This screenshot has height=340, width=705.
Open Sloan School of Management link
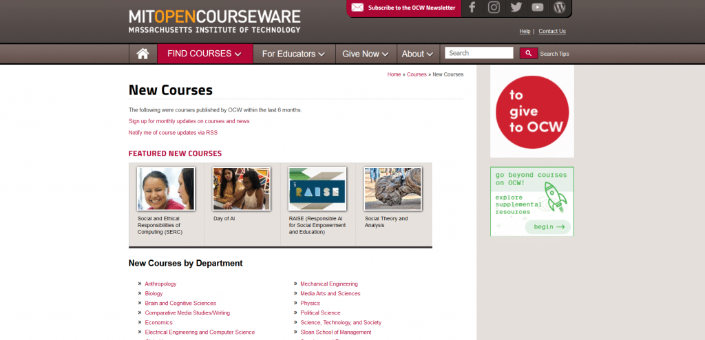[x=336, y=332]
